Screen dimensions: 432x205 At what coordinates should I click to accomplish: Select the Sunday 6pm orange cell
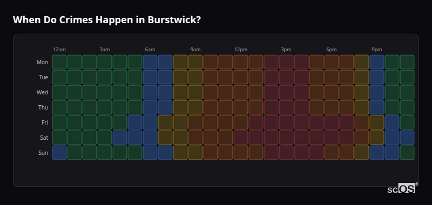[332, 153]
